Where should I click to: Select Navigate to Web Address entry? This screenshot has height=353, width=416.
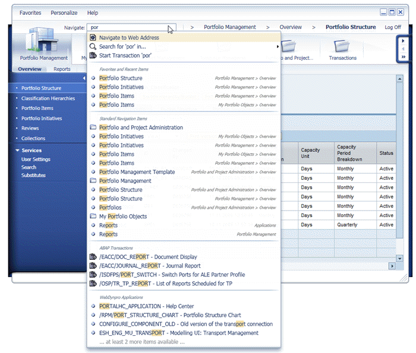[x=184, y=37]
